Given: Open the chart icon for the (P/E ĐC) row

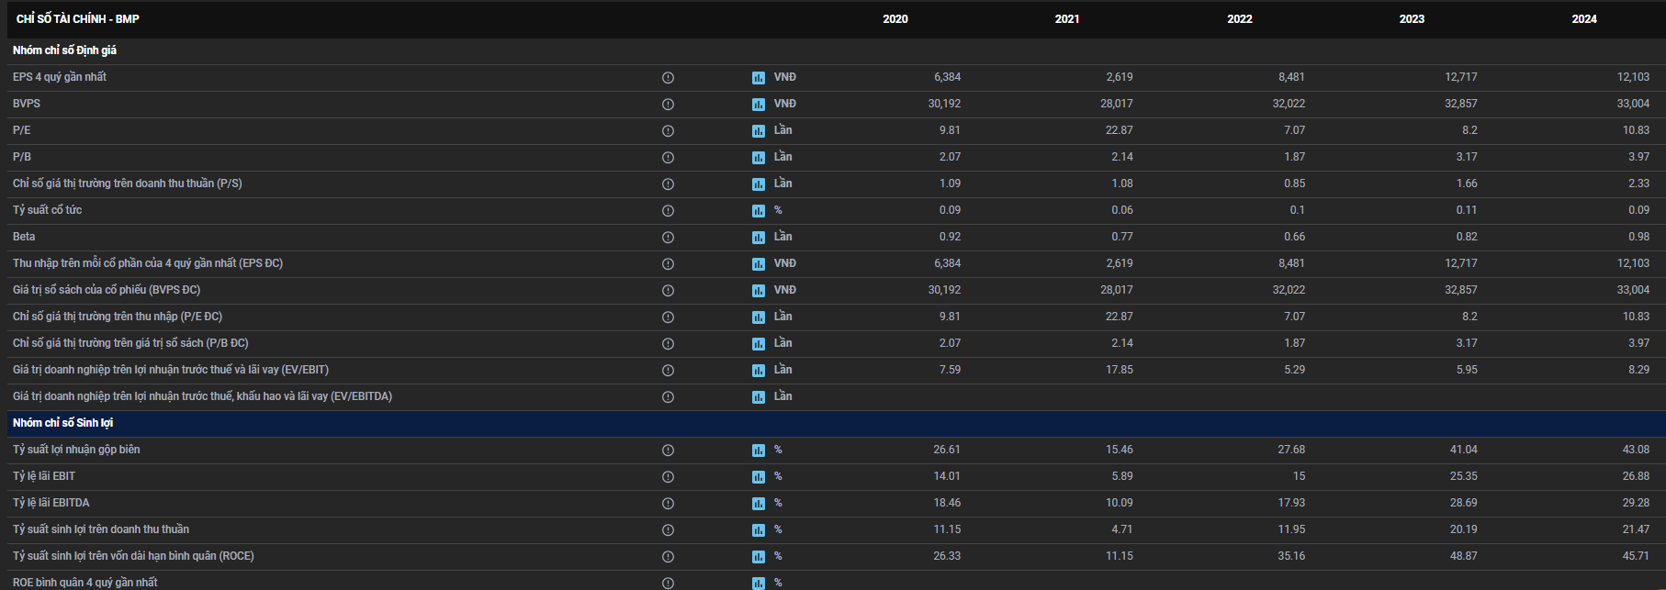Looking at the screenshot, I should [759, 317].
